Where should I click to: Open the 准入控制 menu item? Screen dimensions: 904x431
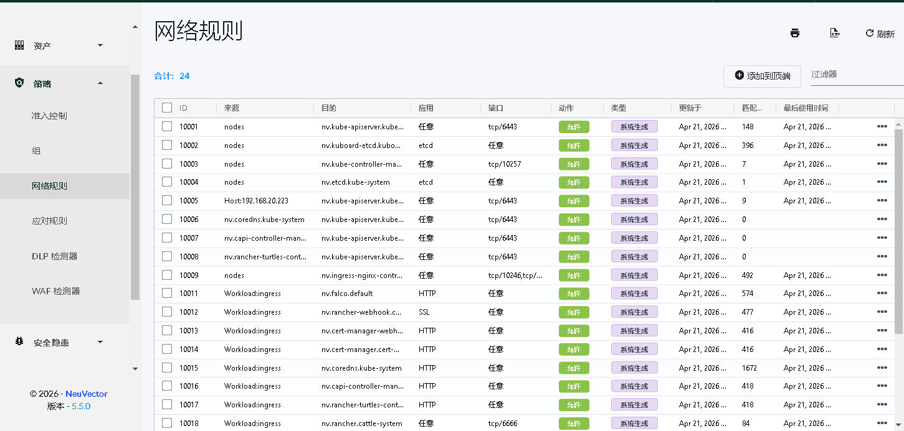pyautogui.click(x=49, y=116)
